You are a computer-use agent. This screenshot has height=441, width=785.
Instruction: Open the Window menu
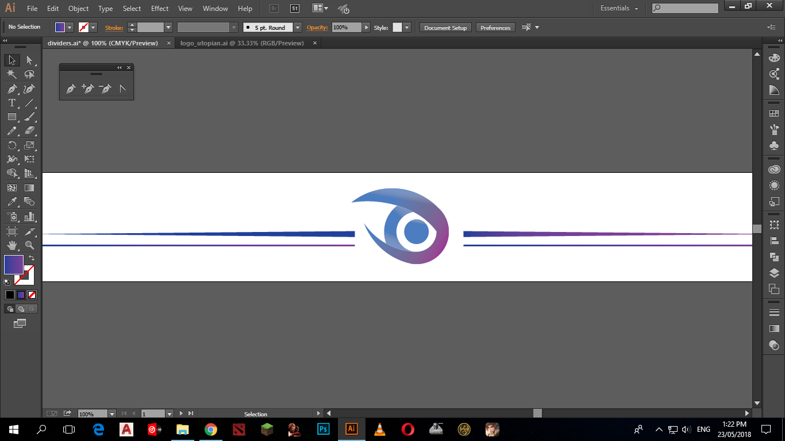click(216, 9)
